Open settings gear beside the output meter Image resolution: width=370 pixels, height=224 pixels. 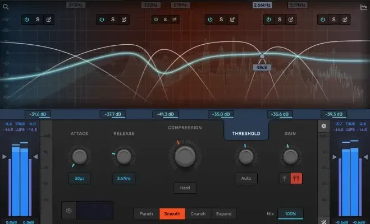click(x=323, y=126)
